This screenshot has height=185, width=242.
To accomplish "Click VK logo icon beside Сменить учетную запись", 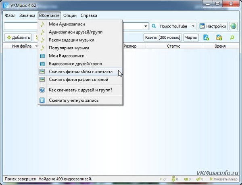I will (x=42, y=101).
